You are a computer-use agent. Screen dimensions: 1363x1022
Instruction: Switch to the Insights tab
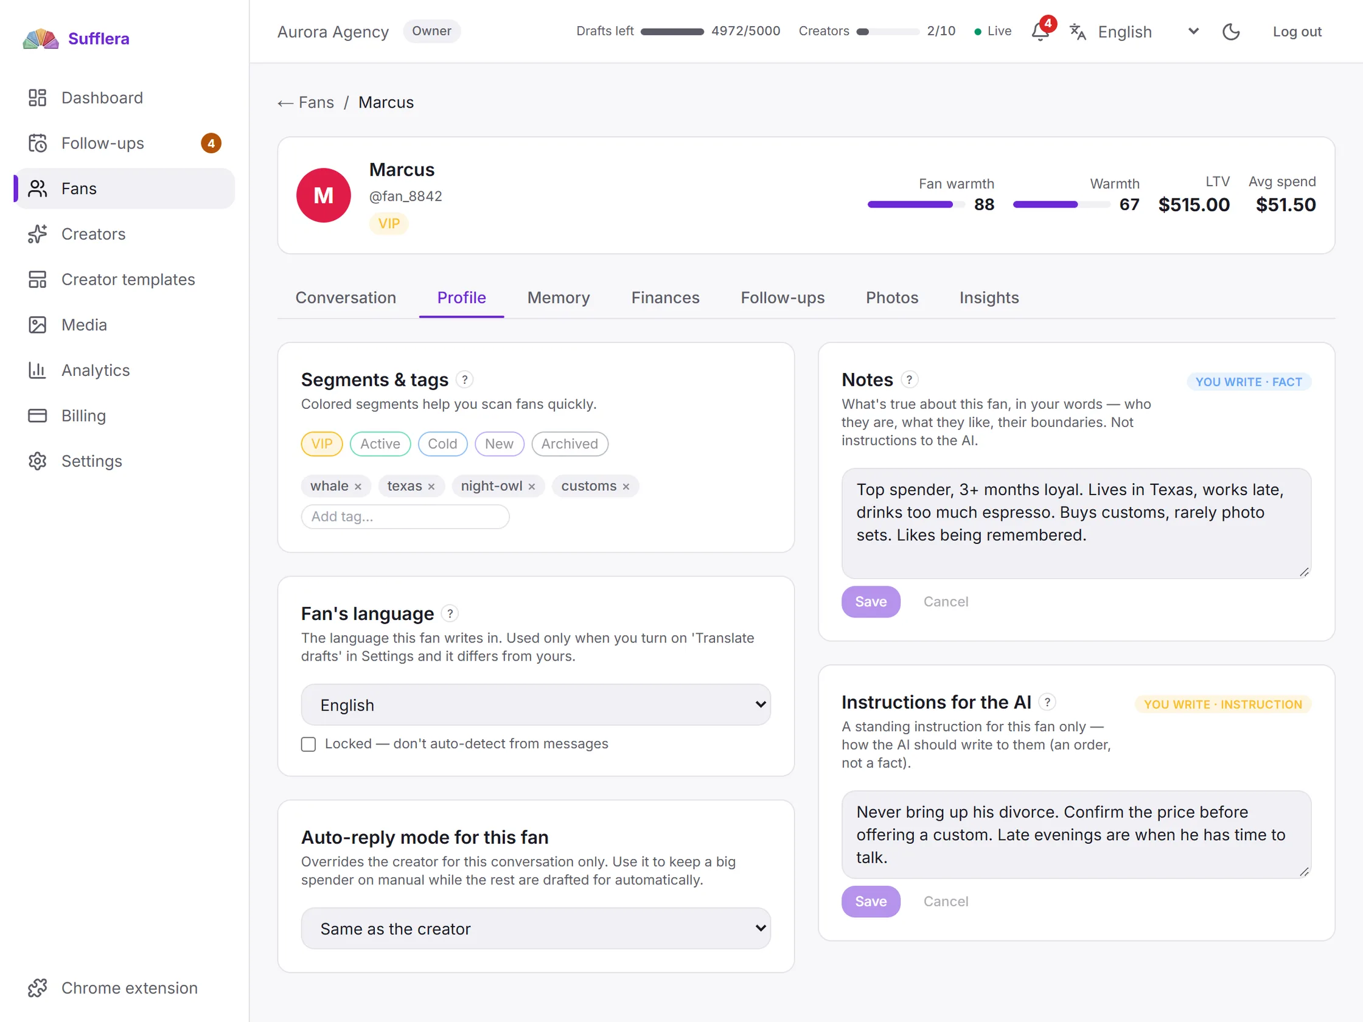[988, 297]
